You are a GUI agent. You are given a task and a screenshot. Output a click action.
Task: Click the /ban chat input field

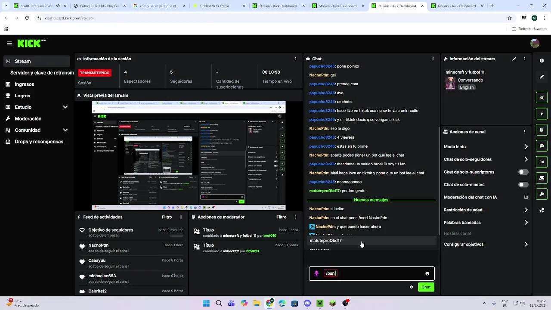[371, 273]
